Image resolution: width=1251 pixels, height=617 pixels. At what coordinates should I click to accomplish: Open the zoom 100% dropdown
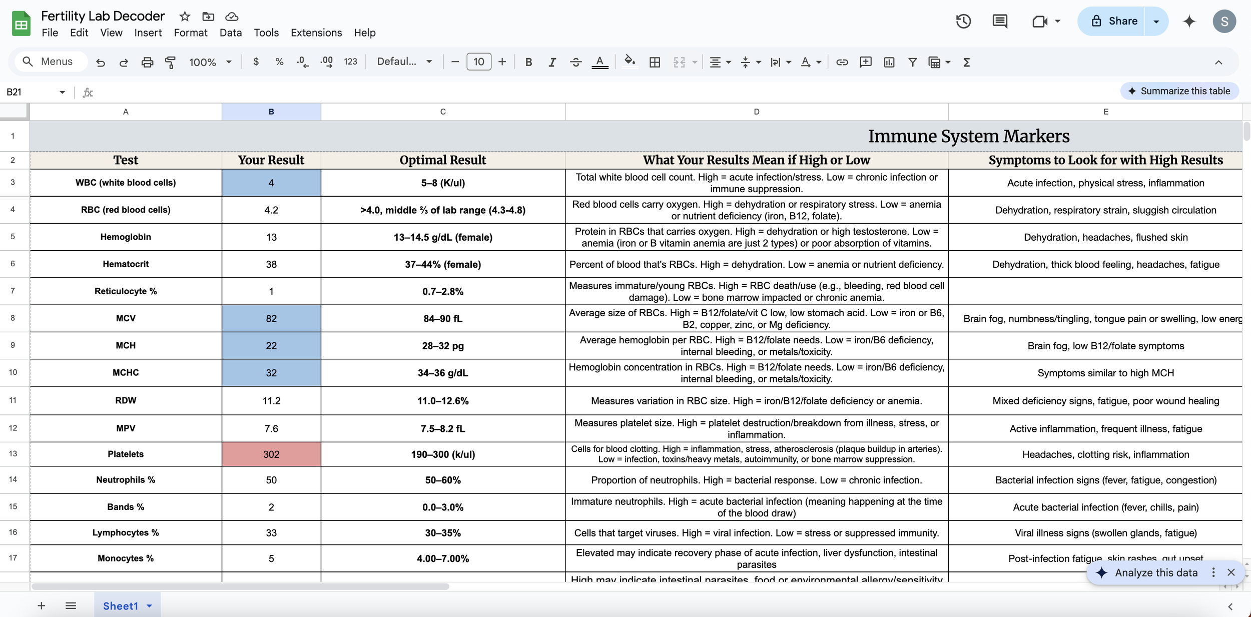tap(210, 62)
